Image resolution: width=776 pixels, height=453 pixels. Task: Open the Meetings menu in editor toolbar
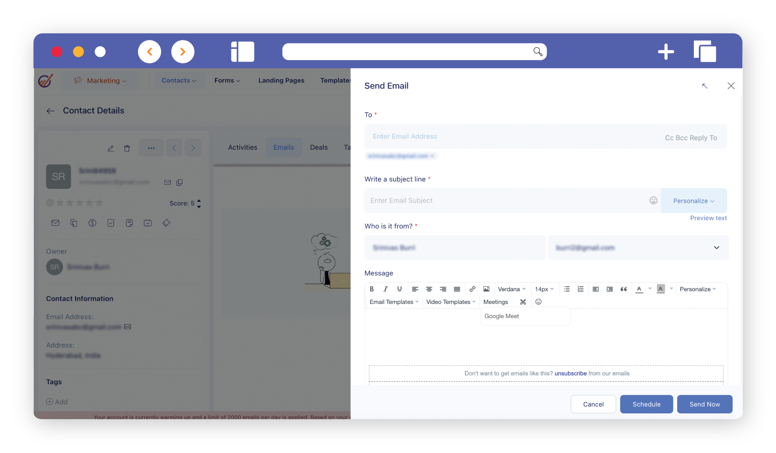(496, 302)
